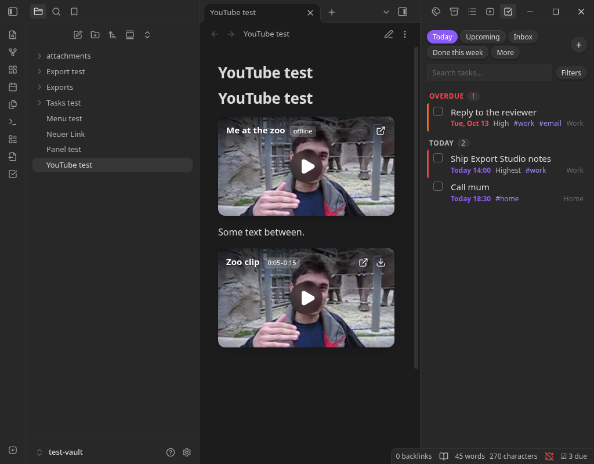Check off Call mum task
This screenshot has height=464, width=594.
[438, 186]
